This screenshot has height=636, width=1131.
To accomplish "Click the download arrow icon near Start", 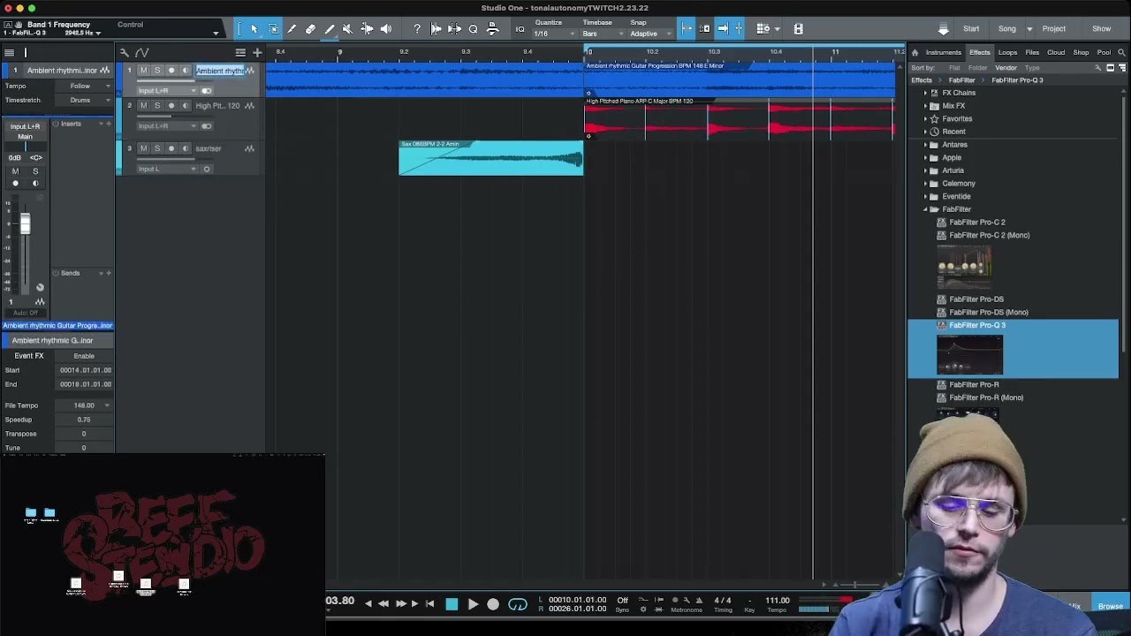I will click(943, 29).
